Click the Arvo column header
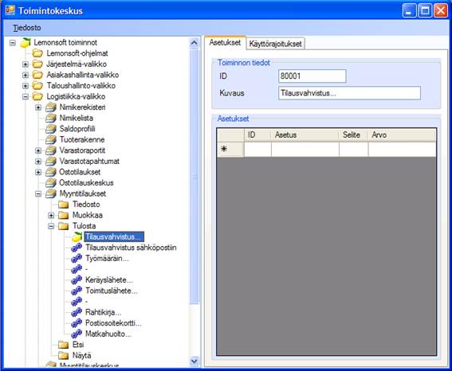This screenshot has width=452, height=371. pyautogui.click(x=402, y=135)
